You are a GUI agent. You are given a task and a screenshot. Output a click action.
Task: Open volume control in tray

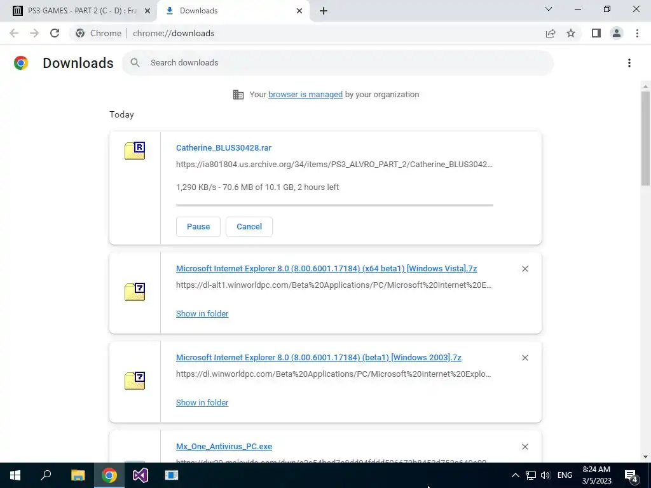[545, 475]
